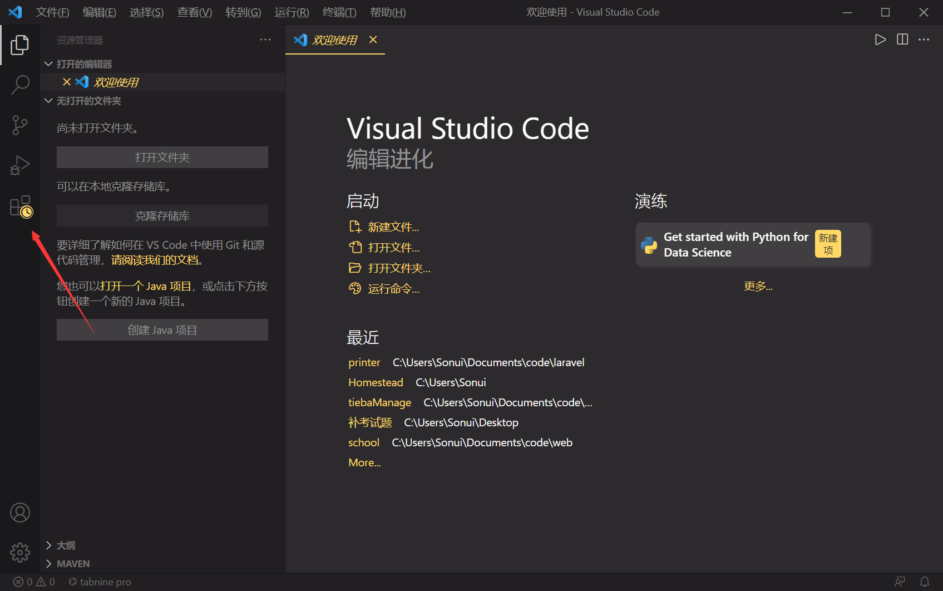943x591 pixels.
Task: Open recent project Homestead
Action: click(x=376, y=382)
